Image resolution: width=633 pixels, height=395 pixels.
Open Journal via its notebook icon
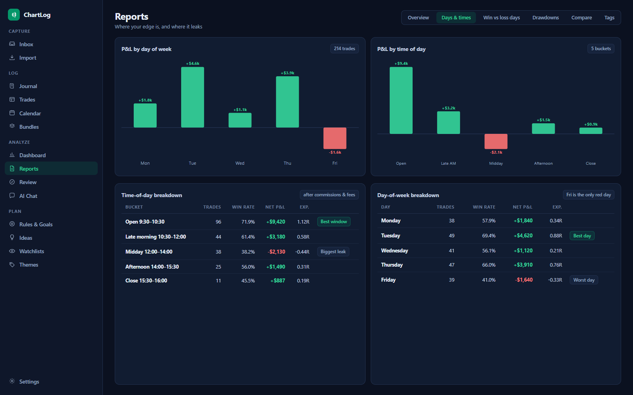(x=12, y=86)
